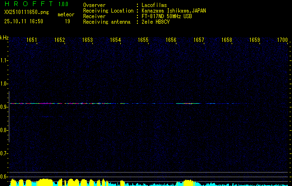Screen dimensions: 292x186
Task: Select the 0.7 kHz frequency label
Action: point(4,153)
